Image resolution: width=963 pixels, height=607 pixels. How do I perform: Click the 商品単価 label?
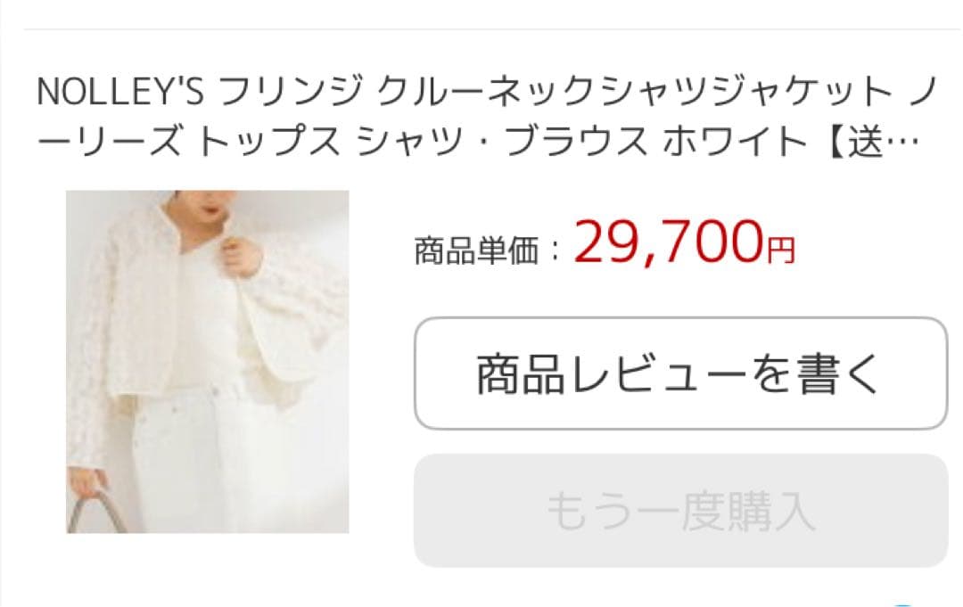[477, 250]
